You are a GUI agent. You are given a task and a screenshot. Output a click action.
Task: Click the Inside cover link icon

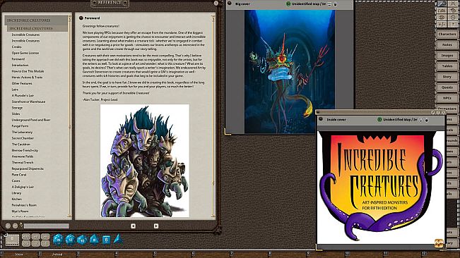321,119
